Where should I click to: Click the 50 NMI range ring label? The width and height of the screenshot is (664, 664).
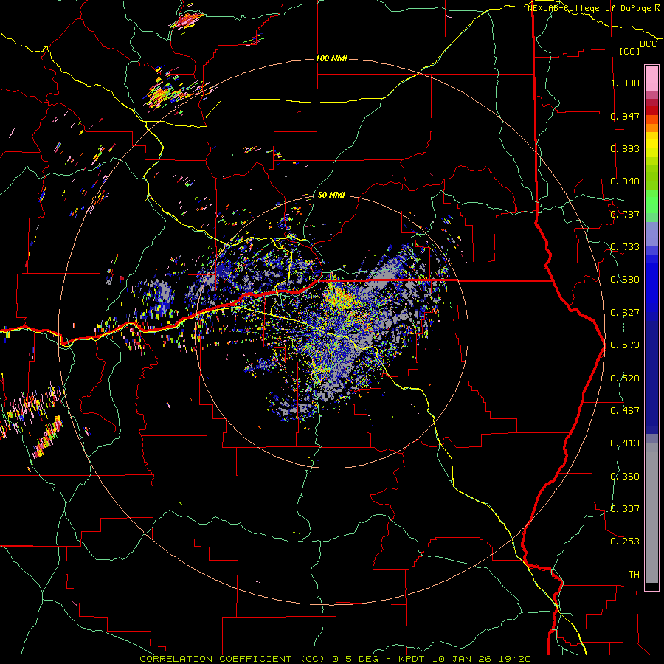click(x=331, y=195)
